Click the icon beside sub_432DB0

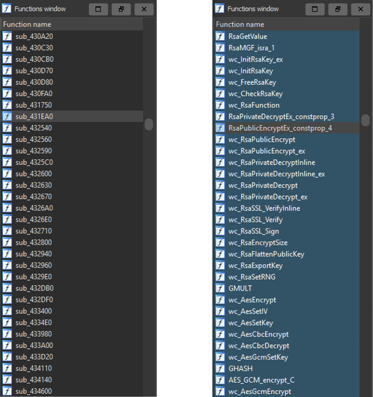(x=7, y=288)
